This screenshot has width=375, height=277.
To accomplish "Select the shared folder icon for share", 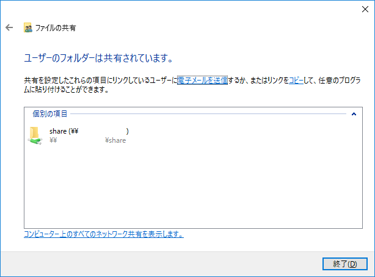I will (x=35, y=135).
